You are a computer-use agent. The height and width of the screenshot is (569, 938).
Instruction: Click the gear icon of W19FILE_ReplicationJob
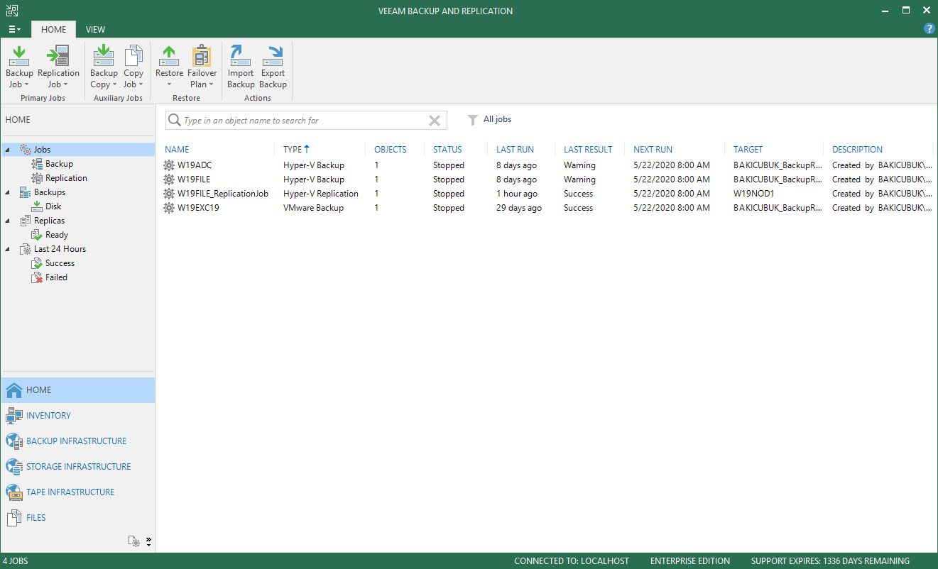pyautogui.click(x=169, y=194)
